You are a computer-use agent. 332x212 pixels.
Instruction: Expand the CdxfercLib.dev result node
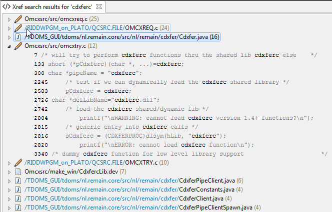[9, 172]
